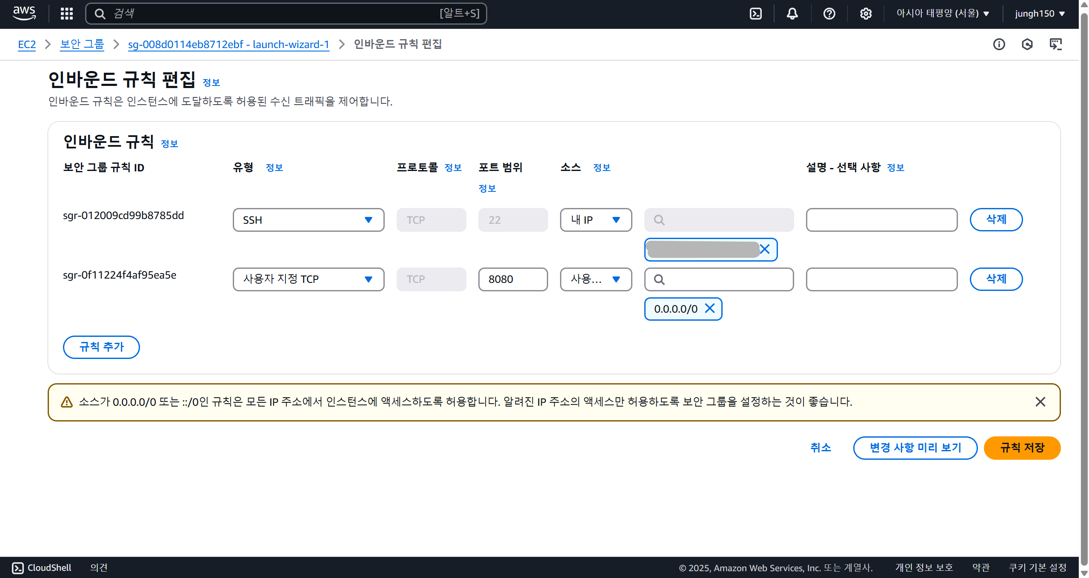The width and height of the screenshot is (1089, 578).
Task: Open the notifications bell icon
Action: (x=792, y=14)
